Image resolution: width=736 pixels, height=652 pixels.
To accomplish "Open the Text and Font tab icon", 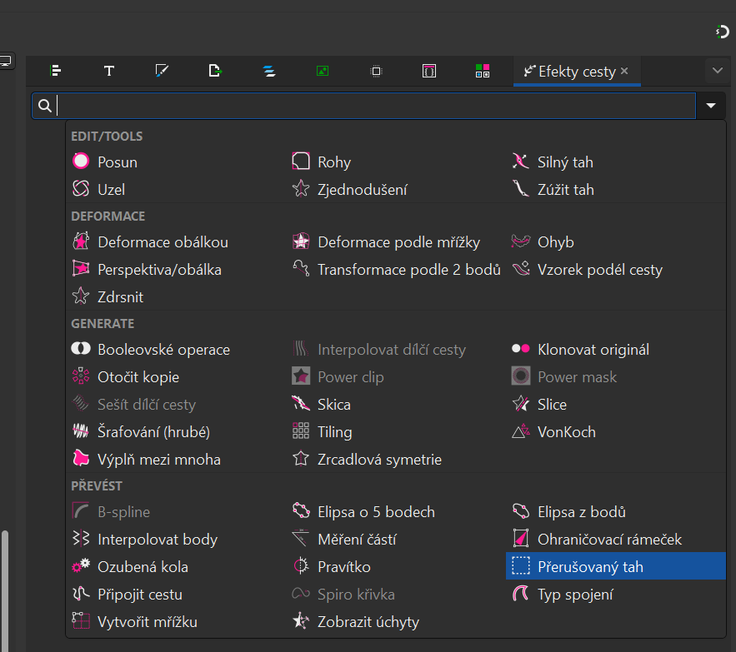I will click(x=109, y=71).
